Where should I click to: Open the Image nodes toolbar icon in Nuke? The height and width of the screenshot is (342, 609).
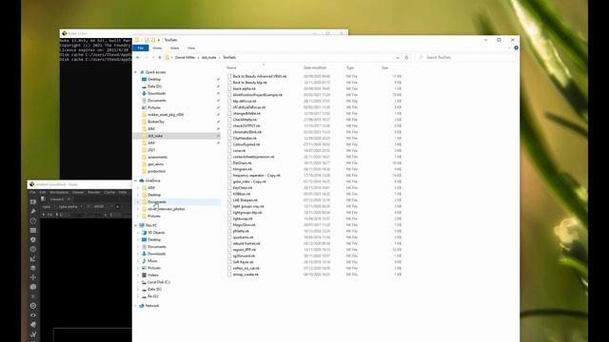click(33, 202)
